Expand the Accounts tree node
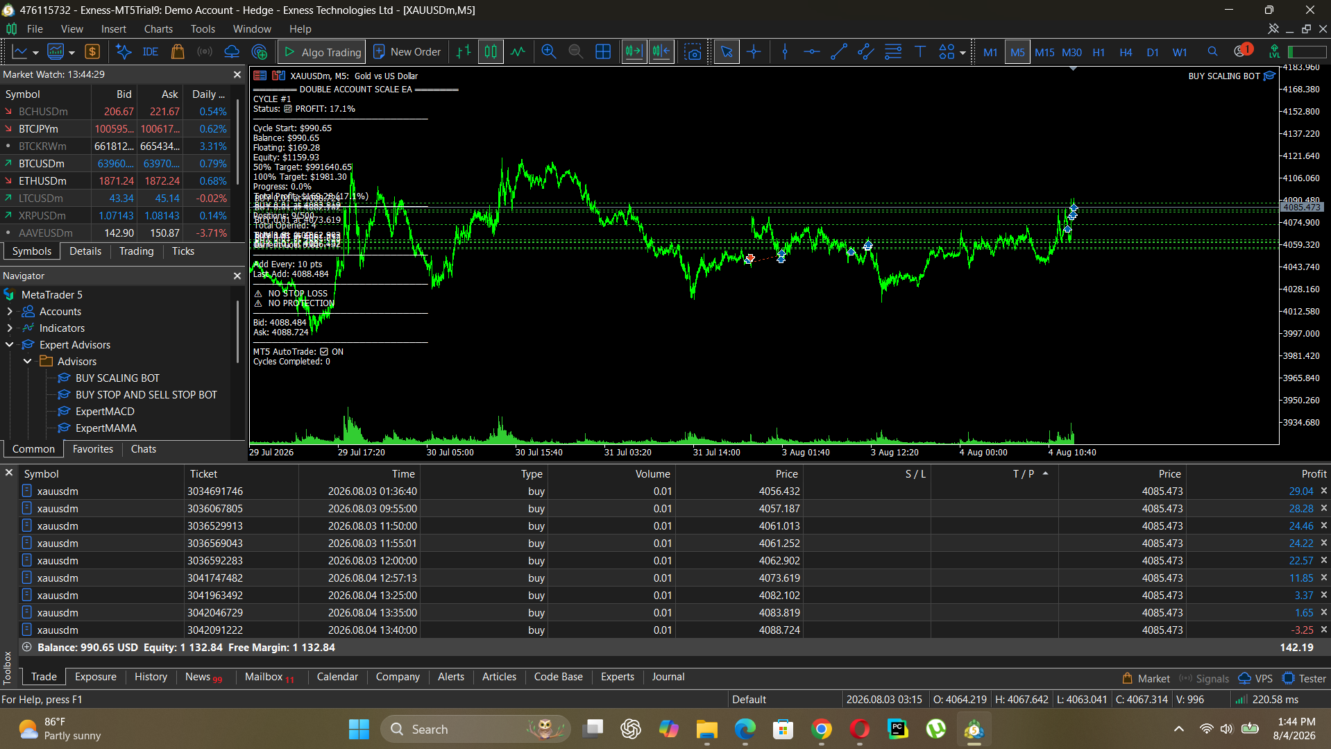Screen dimensions: 1331x749 point(10,312)
